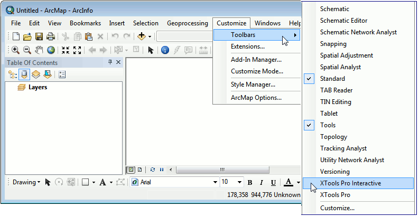Image resolution: width=419 pixels, height=216 pixels.
Task: Click the Clear Selected Features icon
Action: tap(136, 50)
